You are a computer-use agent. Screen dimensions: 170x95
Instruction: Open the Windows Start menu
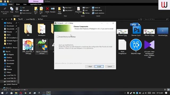[x=2, y=93]
